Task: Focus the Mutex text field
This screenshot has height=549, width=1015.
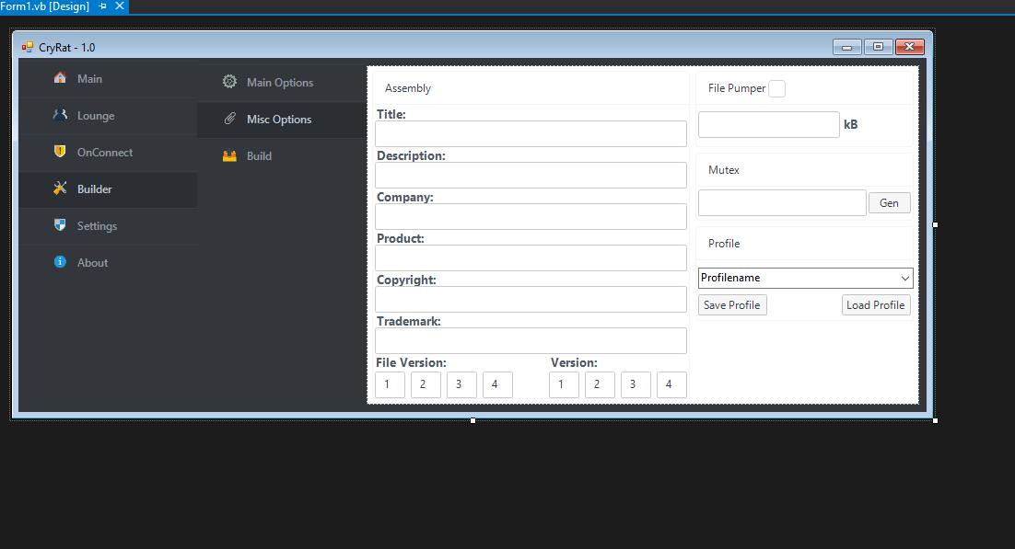Action: coord(782,203)
